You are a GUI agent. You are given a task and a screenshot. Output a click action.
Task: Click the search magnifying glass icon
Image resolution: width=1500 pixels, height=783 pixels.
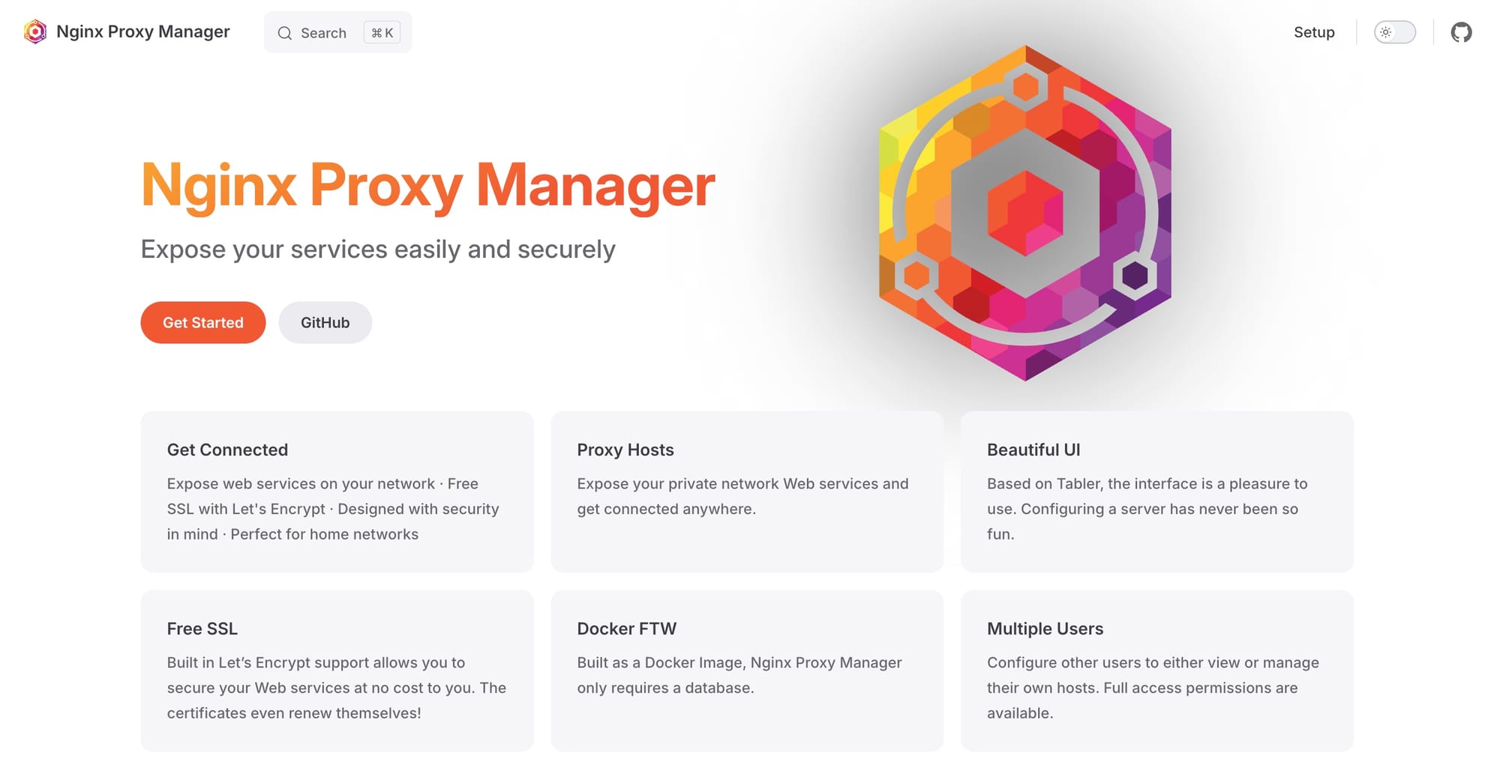coord(285,33)
